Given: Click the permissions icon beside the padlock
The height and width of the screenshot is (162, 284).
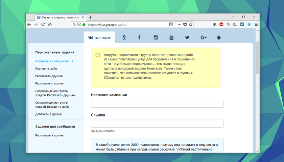Looking at the screenshot, I should pyautogui.click(x=79, y=24).
